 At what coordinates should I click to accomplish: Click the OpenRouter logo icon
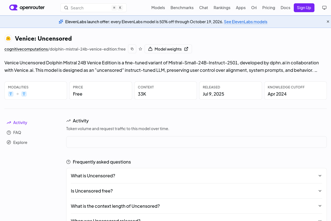click(x=13, y=8)
